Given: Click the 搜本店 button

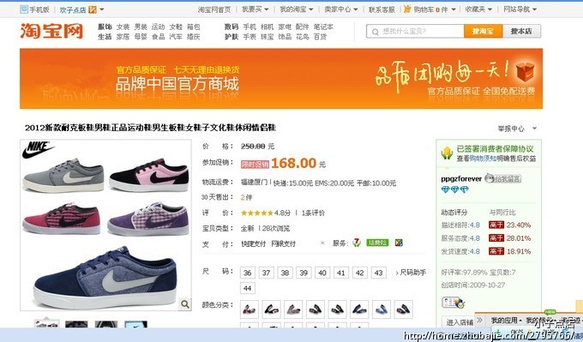Looking at the screenshot, I should coord(521,31).
